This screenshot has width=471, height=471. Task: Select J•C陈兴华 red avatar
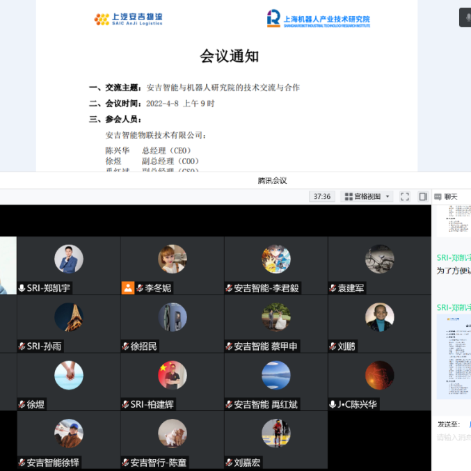pos(380,375)
